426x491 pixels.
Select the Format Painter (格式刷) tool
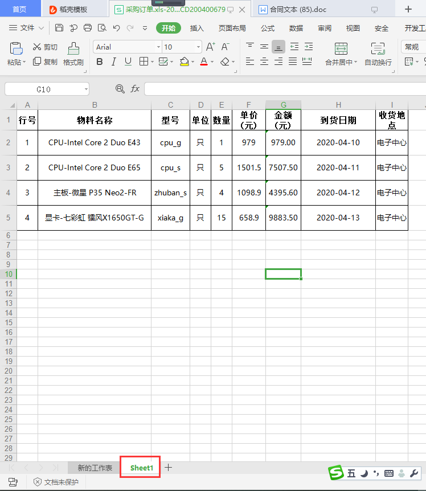(73, 55)
